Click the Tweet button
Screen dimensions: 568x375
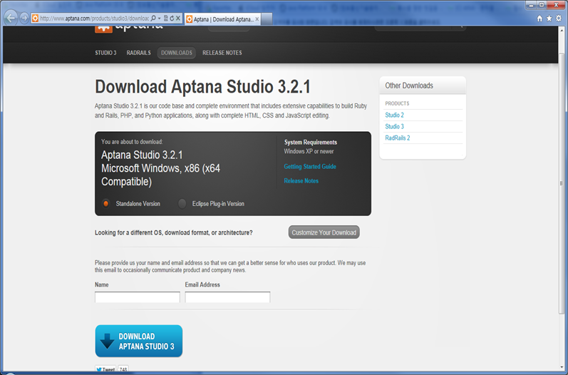pos(105,369)
